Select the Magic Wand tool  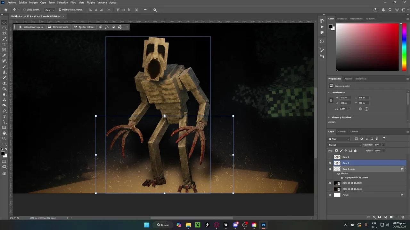(x=4, y=39)
